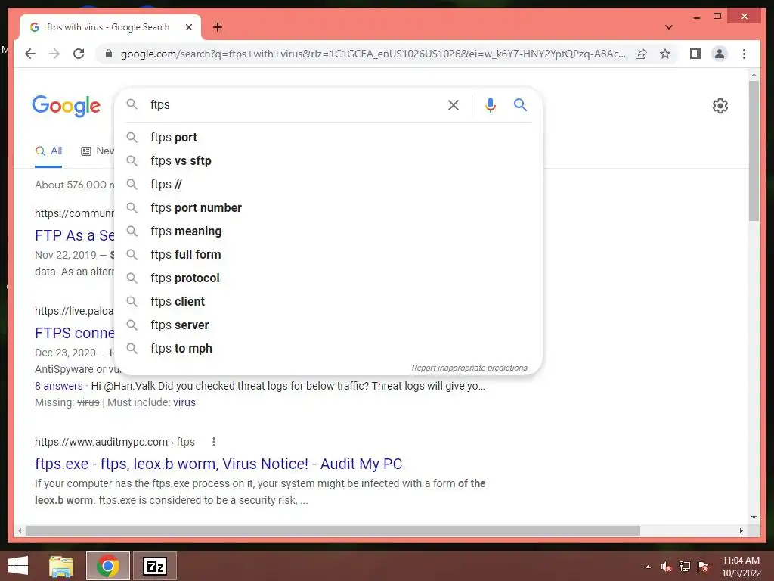Click scrollbar down arrow
This screenshot has width=774, height=581.
[754, 517]
